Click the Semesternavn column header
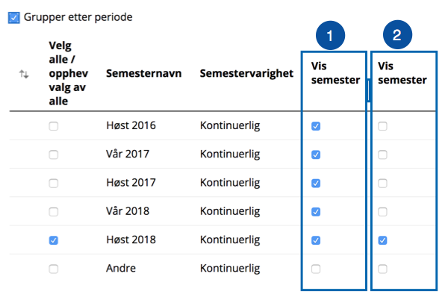 (143, 73)
